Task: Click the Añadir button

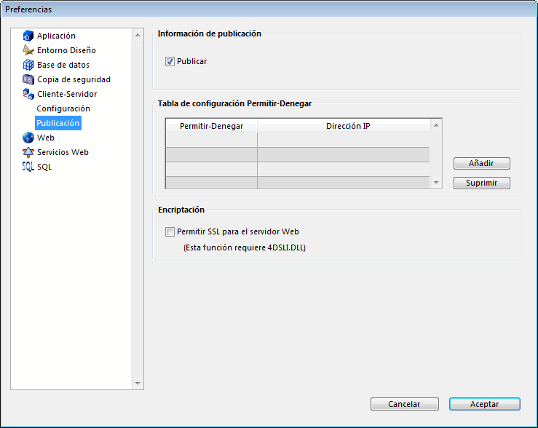Action: click(x=482, y=163)
